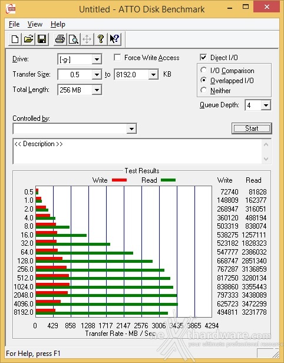Click inside the Description text box

(137, 151)
